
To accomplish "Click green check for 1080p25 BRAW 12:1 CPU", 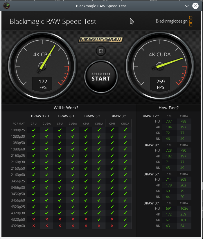I will [34, 130].
